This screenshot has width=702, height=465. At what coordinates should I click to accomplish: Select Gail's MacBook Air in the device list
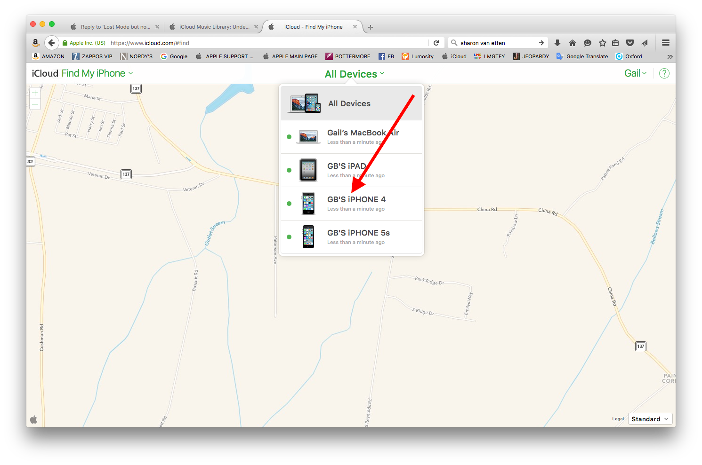coord(352,137)
